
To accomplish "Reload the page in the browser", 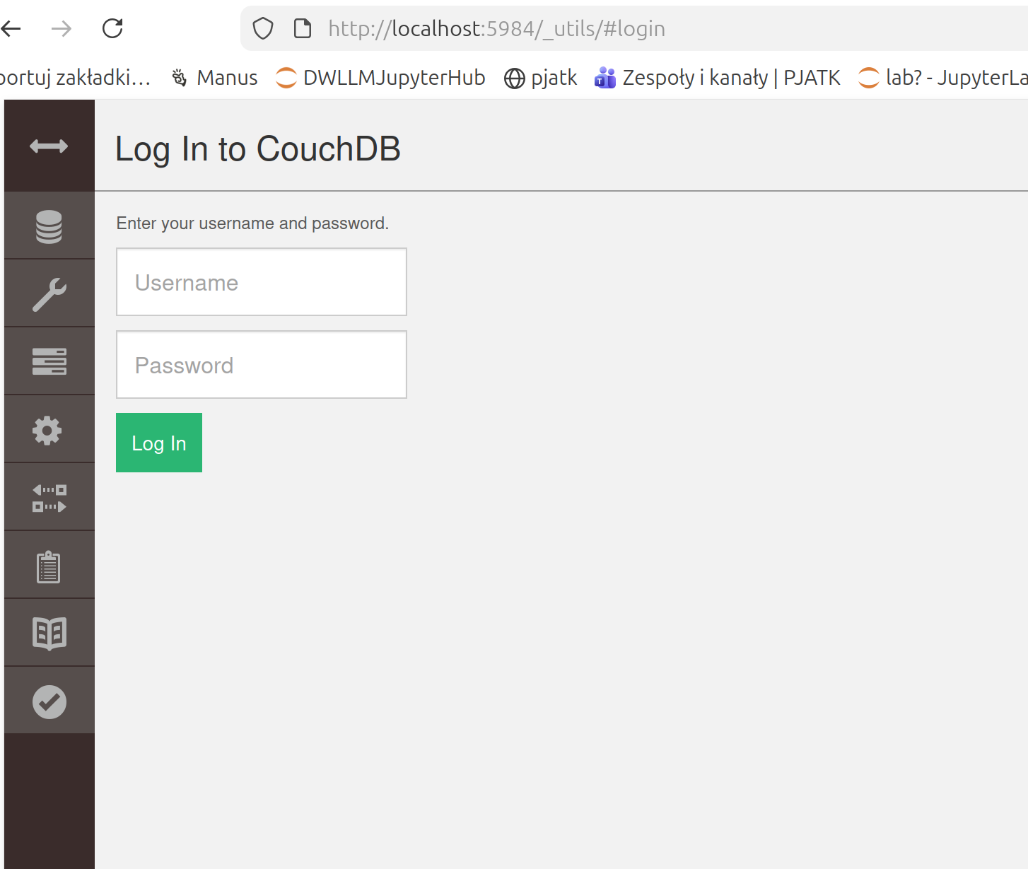I will [x=112, y=28].
